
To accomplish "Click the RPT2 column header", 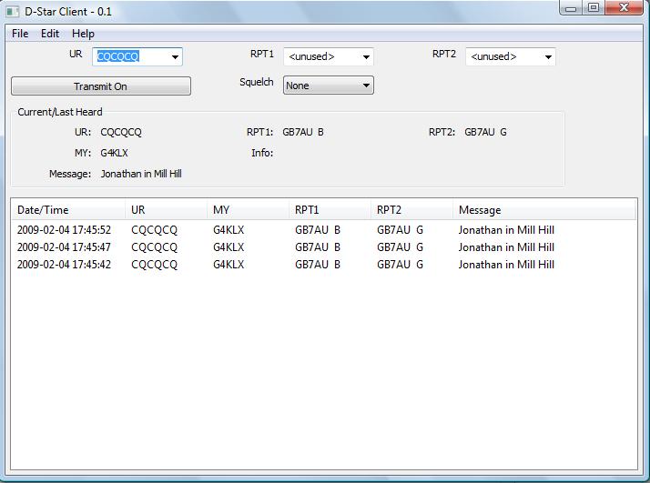I will coord(411,210).
